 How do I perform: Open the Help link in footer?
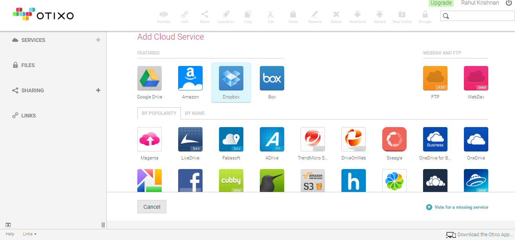pos(10,234)
